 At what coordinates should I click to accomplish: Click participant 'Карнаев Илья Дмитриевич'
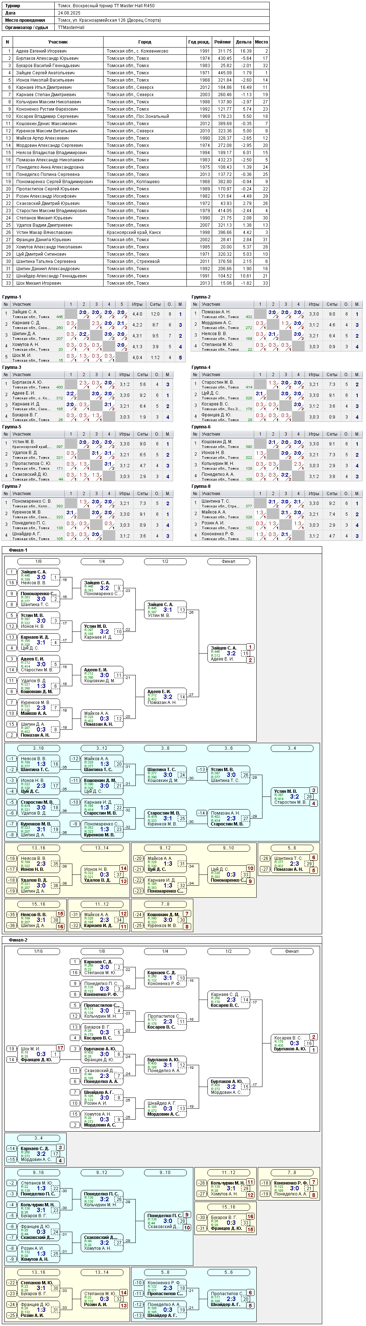click(x=44, y=87)
